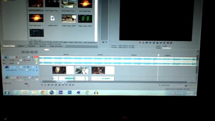Viewport: 215px width, 121px height.
Task: Select the Sniper Take 1.MP4 media thumbnail
Action: tap(69, 18)
